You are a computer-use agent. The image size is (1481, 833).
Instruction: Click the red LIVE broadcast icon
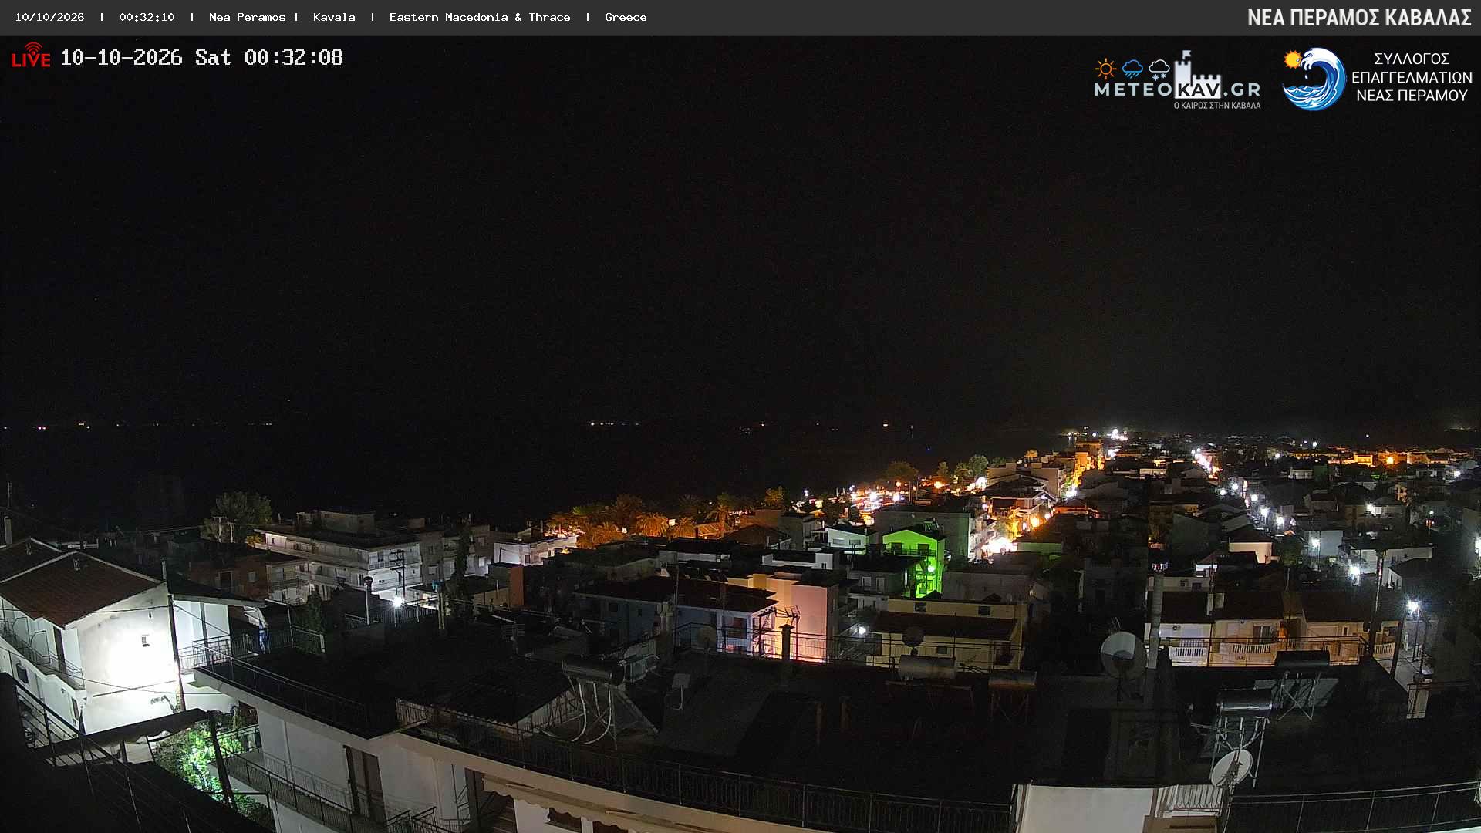coord(31,56)
